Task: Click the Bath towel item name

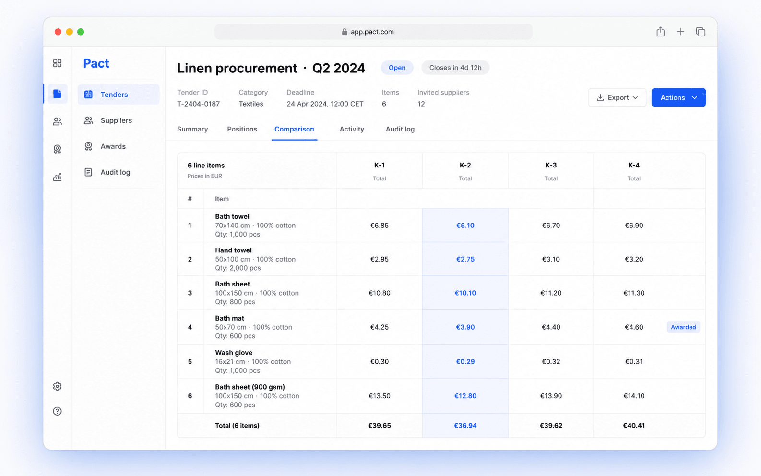Action: [x=232, y=216]
